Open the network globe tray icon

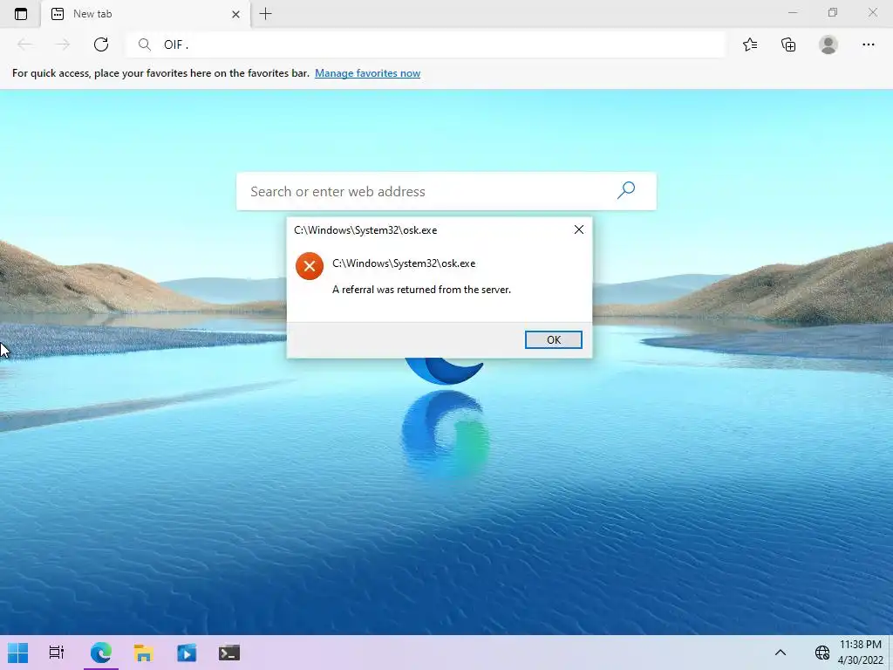point(821,653)
